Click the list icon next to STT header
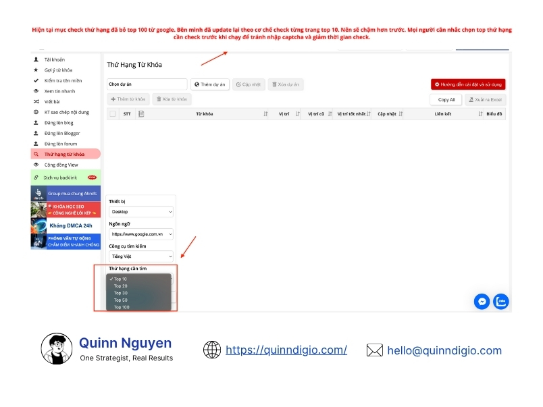The width and height of the screenshot is (543, 407). pos(140,114)
